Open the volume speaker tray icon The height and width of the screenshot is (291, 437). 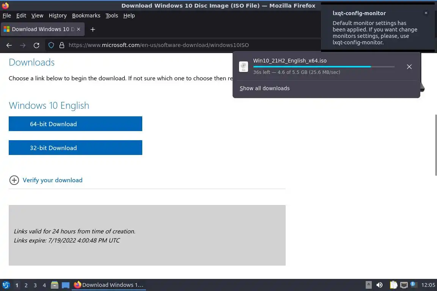[379, 285]
